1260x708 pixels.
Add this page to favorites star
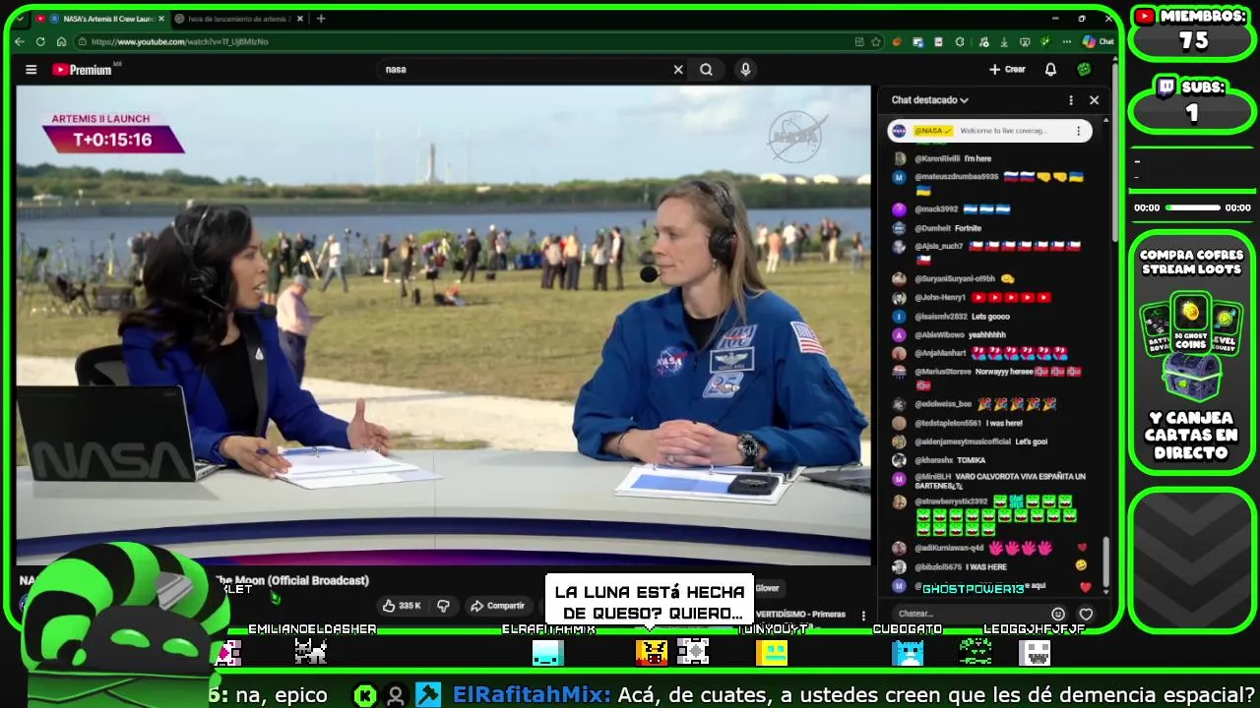tap(876, 41)
